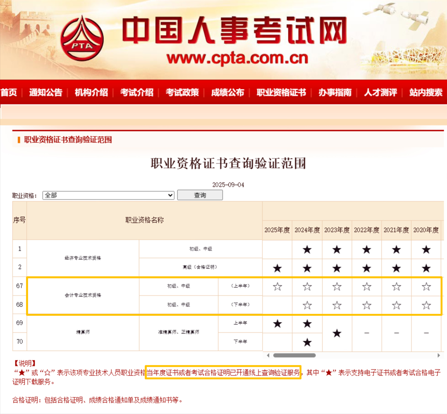The width and height of the screenshot is (447, 414).
Task: Select the 办事指南 menu item
Action: click(335, 93)
